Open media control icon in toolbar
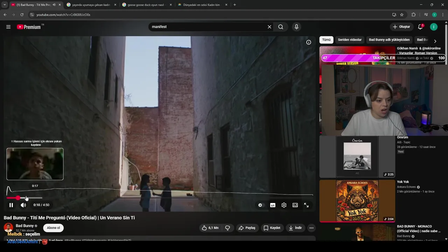 pos(426,15)
